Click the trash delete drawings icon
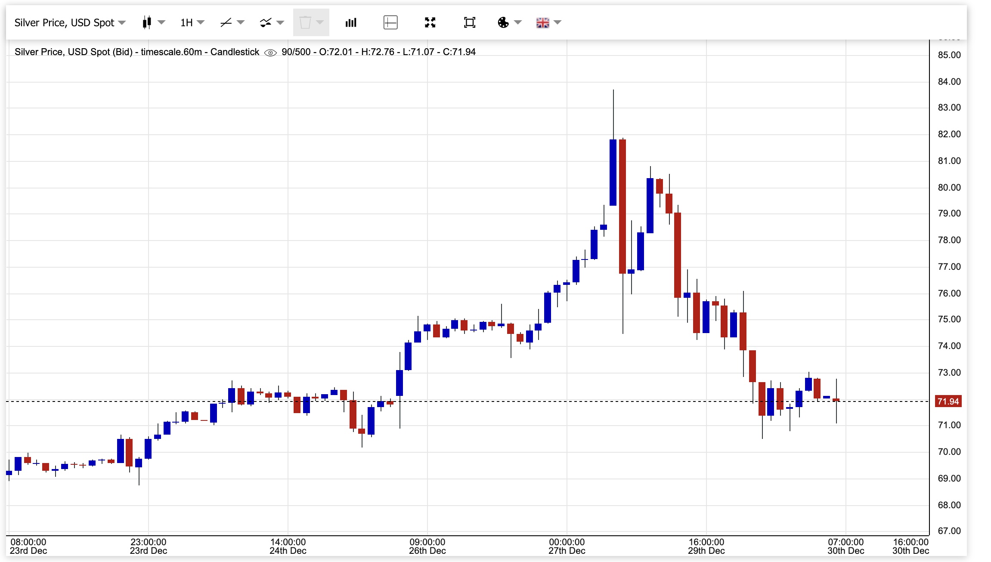The height and width of the screenshot is (562, 991). tap(305, 22)
